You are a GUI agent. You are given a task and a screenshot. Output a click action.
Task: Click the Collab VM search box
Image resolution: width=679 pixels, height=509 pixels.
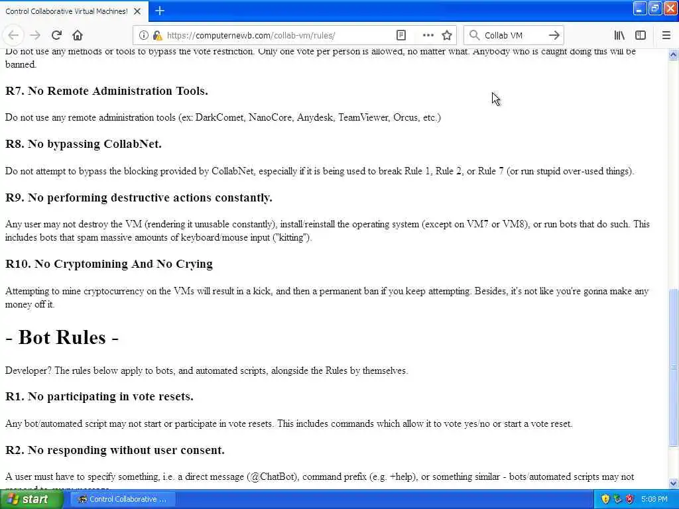point(513,36)
